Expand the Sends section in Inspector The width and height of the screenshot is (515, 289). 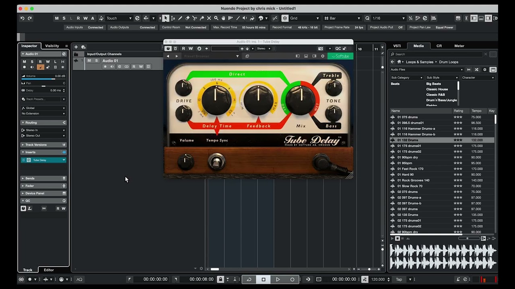click(x=43, y=178)
